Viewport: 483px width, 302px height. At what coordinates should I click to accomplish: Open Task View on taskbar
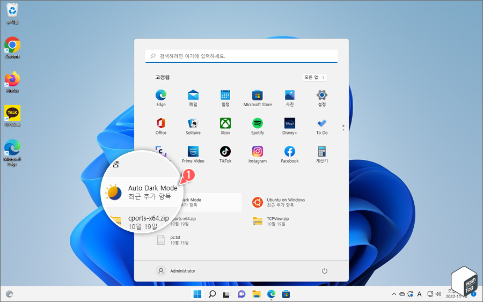click(226, 294)
